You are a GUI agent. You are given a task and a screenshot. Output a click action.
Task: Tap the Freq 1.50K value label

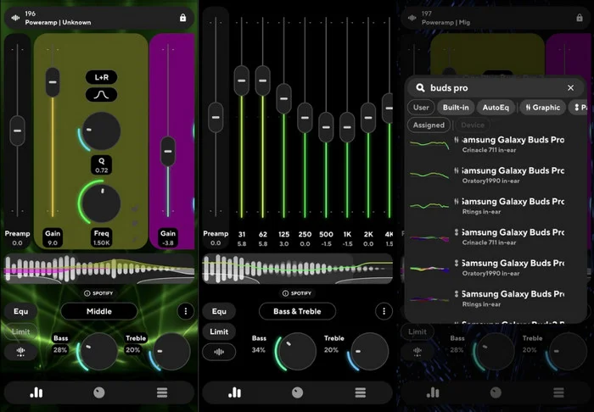pyautogui.click(x=101, y=238)
